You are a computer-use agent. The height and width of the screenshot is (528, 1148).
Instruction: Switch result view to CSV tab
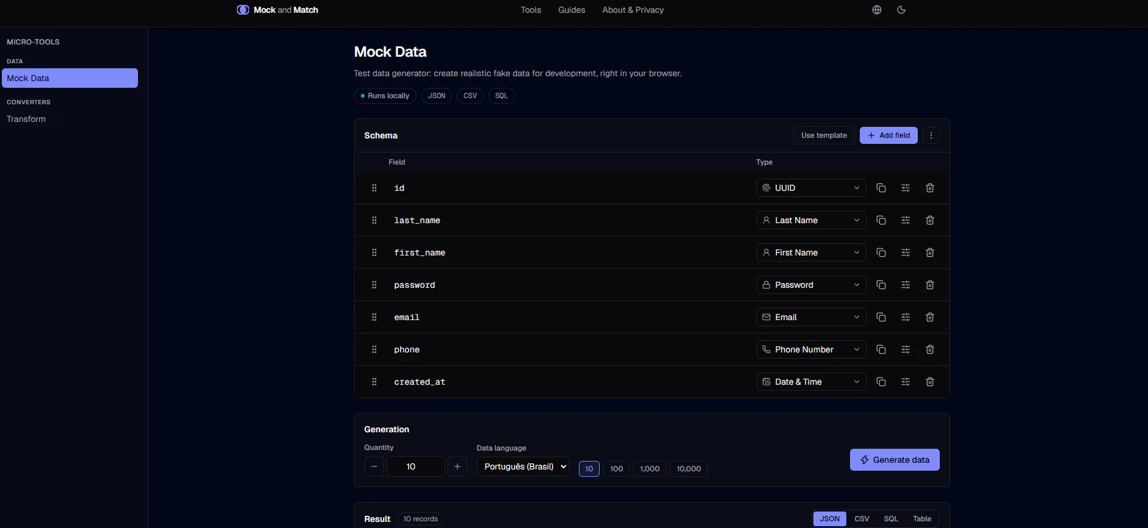click(x=862, y=519)
